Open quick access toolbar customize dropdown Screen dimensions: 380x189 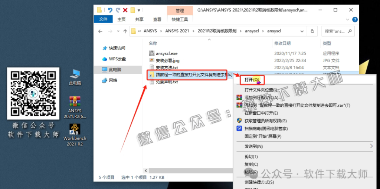coord(139,10)
